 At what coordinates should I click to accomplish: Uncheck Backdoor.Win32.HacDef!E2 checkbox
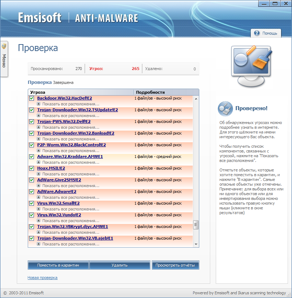pos(32,98)
